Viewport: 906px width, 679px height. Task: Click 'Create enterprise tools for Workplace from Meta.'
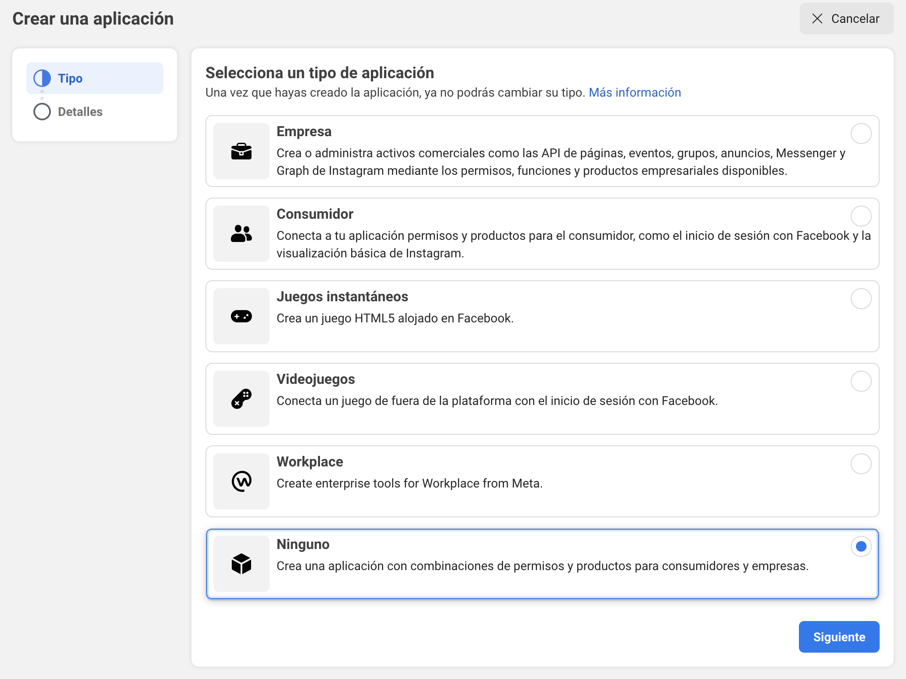point(410,483)
